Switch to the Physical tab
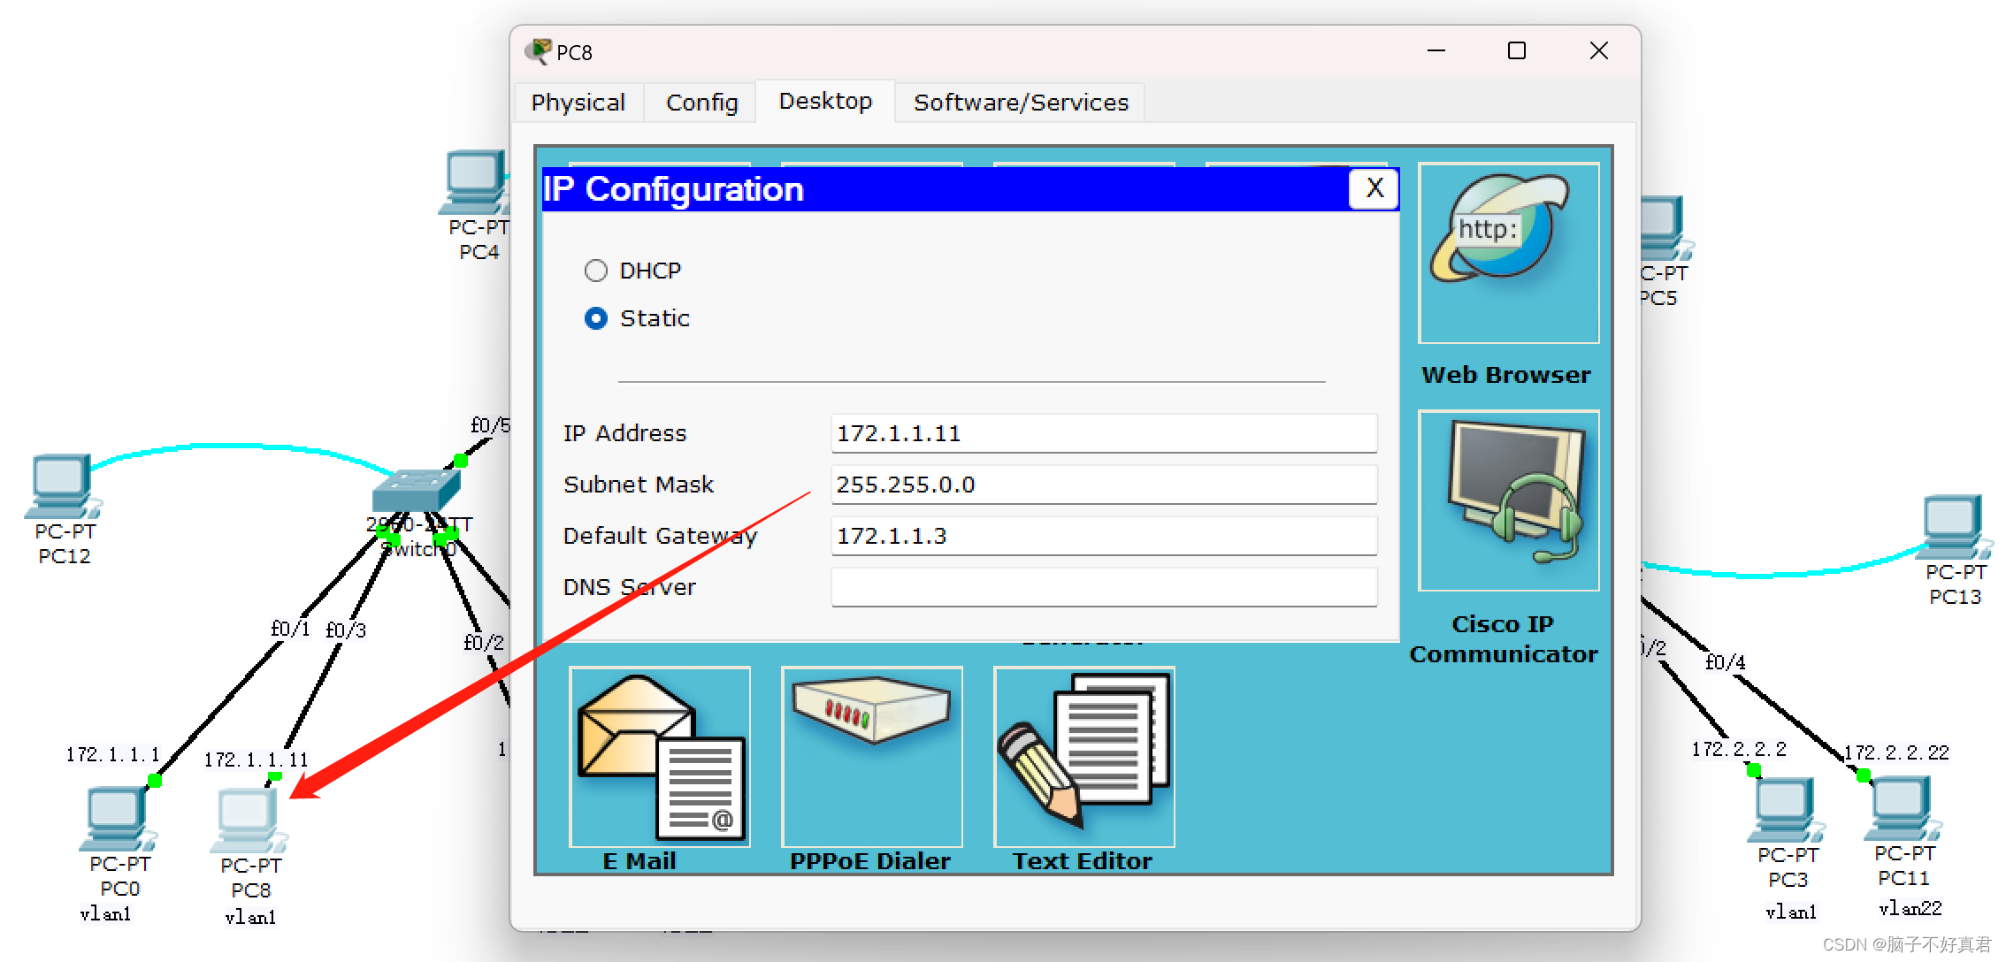The image size is (2006, 962). pos(578,103)
